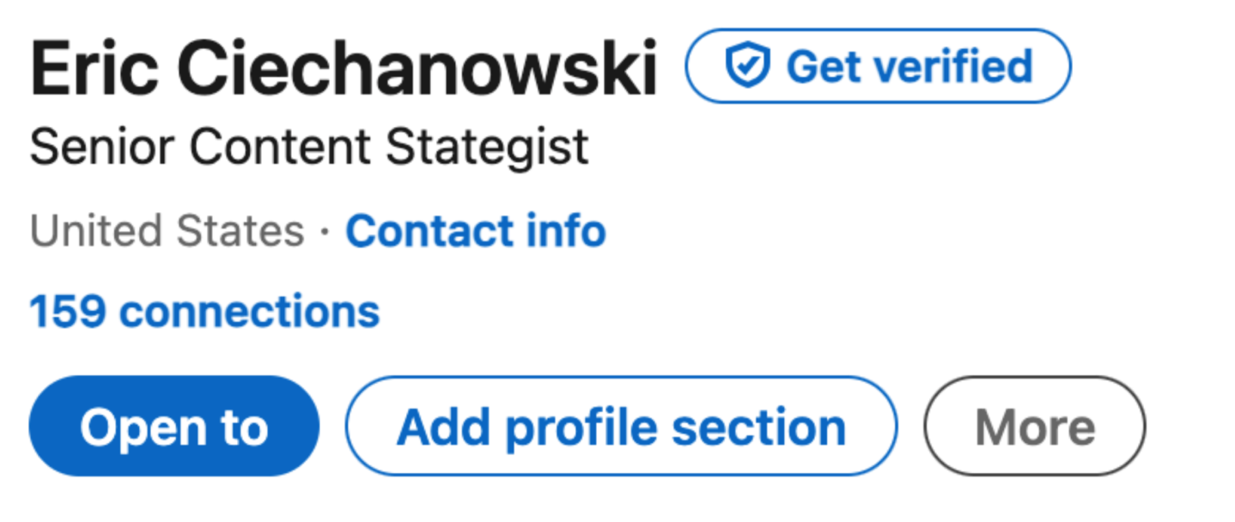Viewport: 1235px width, 522px height.
Task: Click Add profile section button
Action: pyautogui.click(x=621, y=426)
